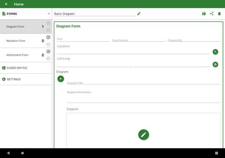
Task: Share the current case
Action: pos(212,14)
